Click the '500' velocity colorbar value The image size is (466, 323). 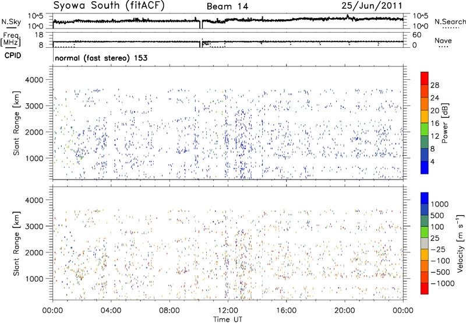[x=437, y=216]
